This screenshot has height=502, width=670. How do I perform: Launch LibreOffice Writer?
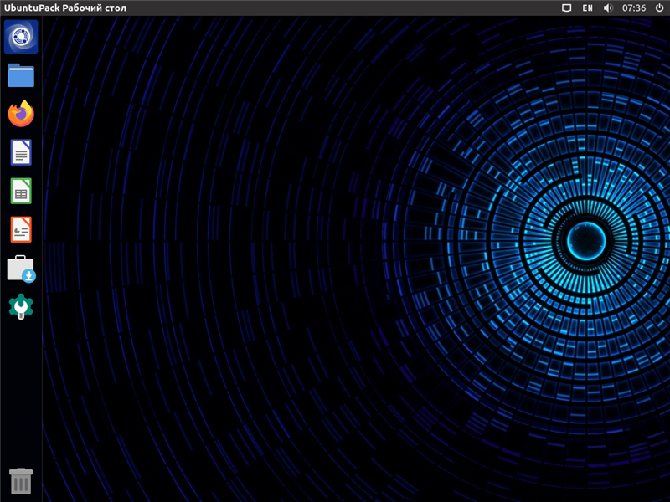tap(21, 152)
